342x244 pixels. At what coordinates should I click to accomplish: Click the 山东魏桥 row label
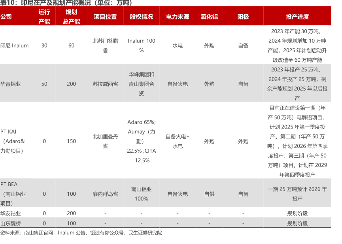click(11, 223)
